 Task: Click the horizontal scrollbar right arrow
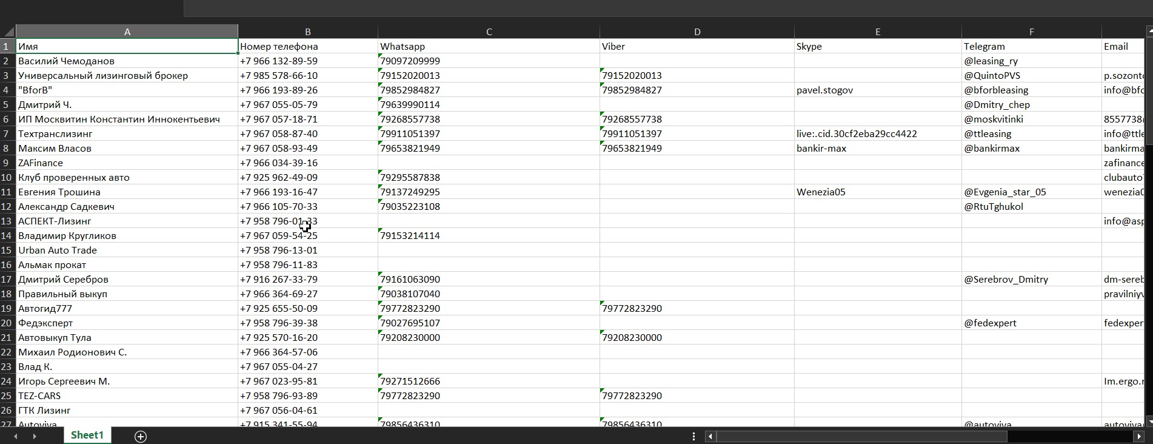[1138, 436]
